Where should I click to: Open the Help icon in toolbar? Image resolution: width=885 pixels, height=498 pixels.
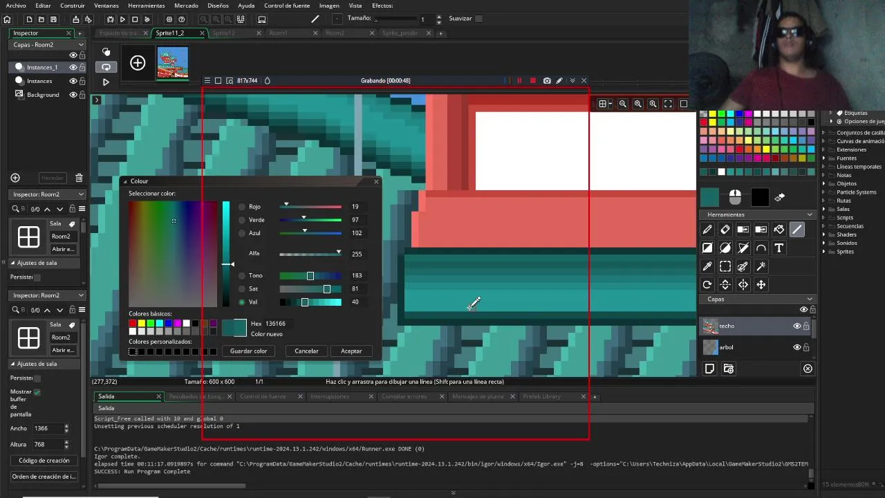point(182,19)
